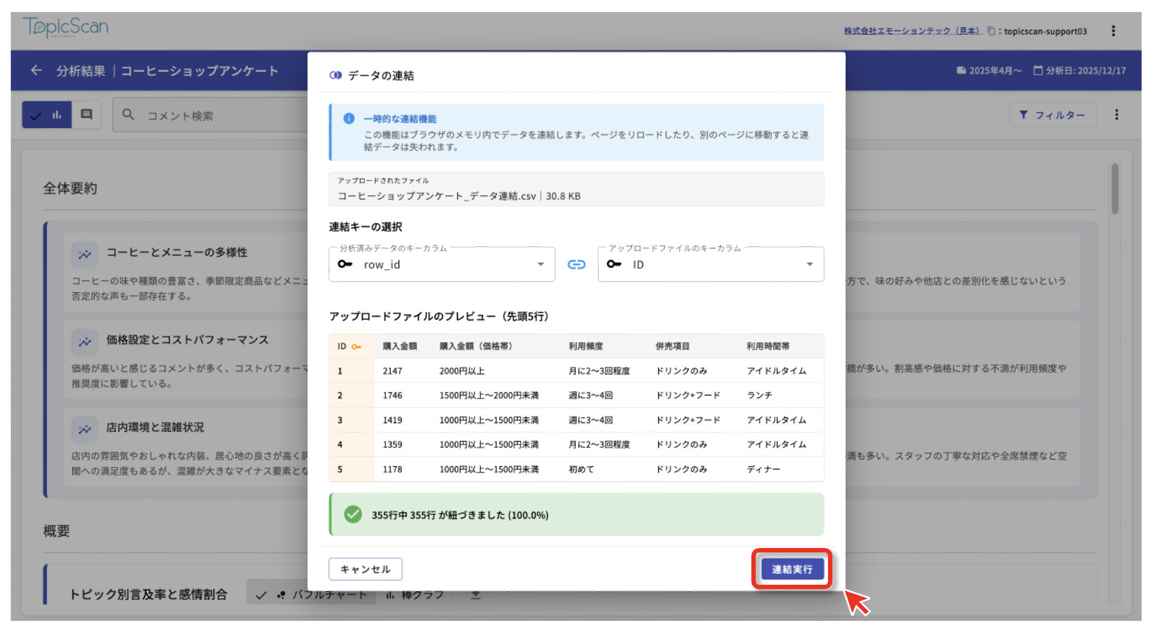Click the back arrow beside 分析結果

[x=36, y=70]
